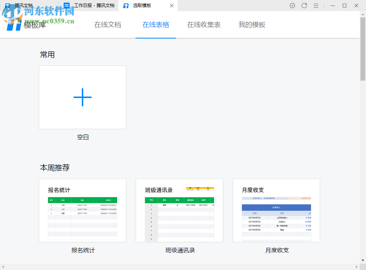The width and height of the screenshot is (366, 270).
Task: Click the vertical scrollbar thumb
Action: tap(363, 48)
